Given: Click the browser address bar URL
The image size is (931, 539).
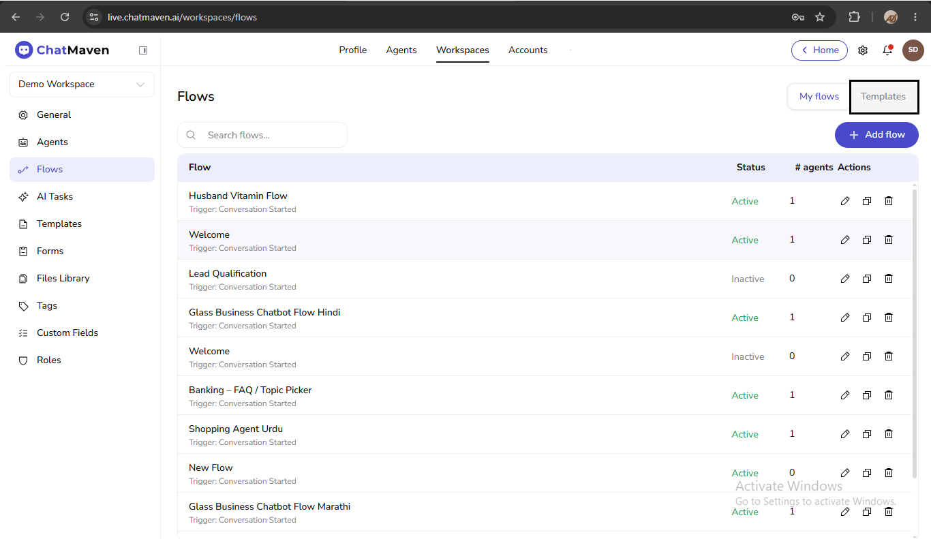Looking at the screenshot, I should pos(182,17).
